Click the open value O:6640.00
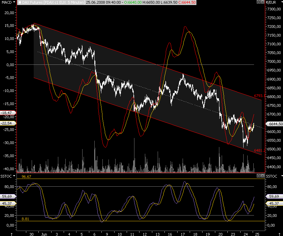The image size is (283, 236). (x=133, y=2)
